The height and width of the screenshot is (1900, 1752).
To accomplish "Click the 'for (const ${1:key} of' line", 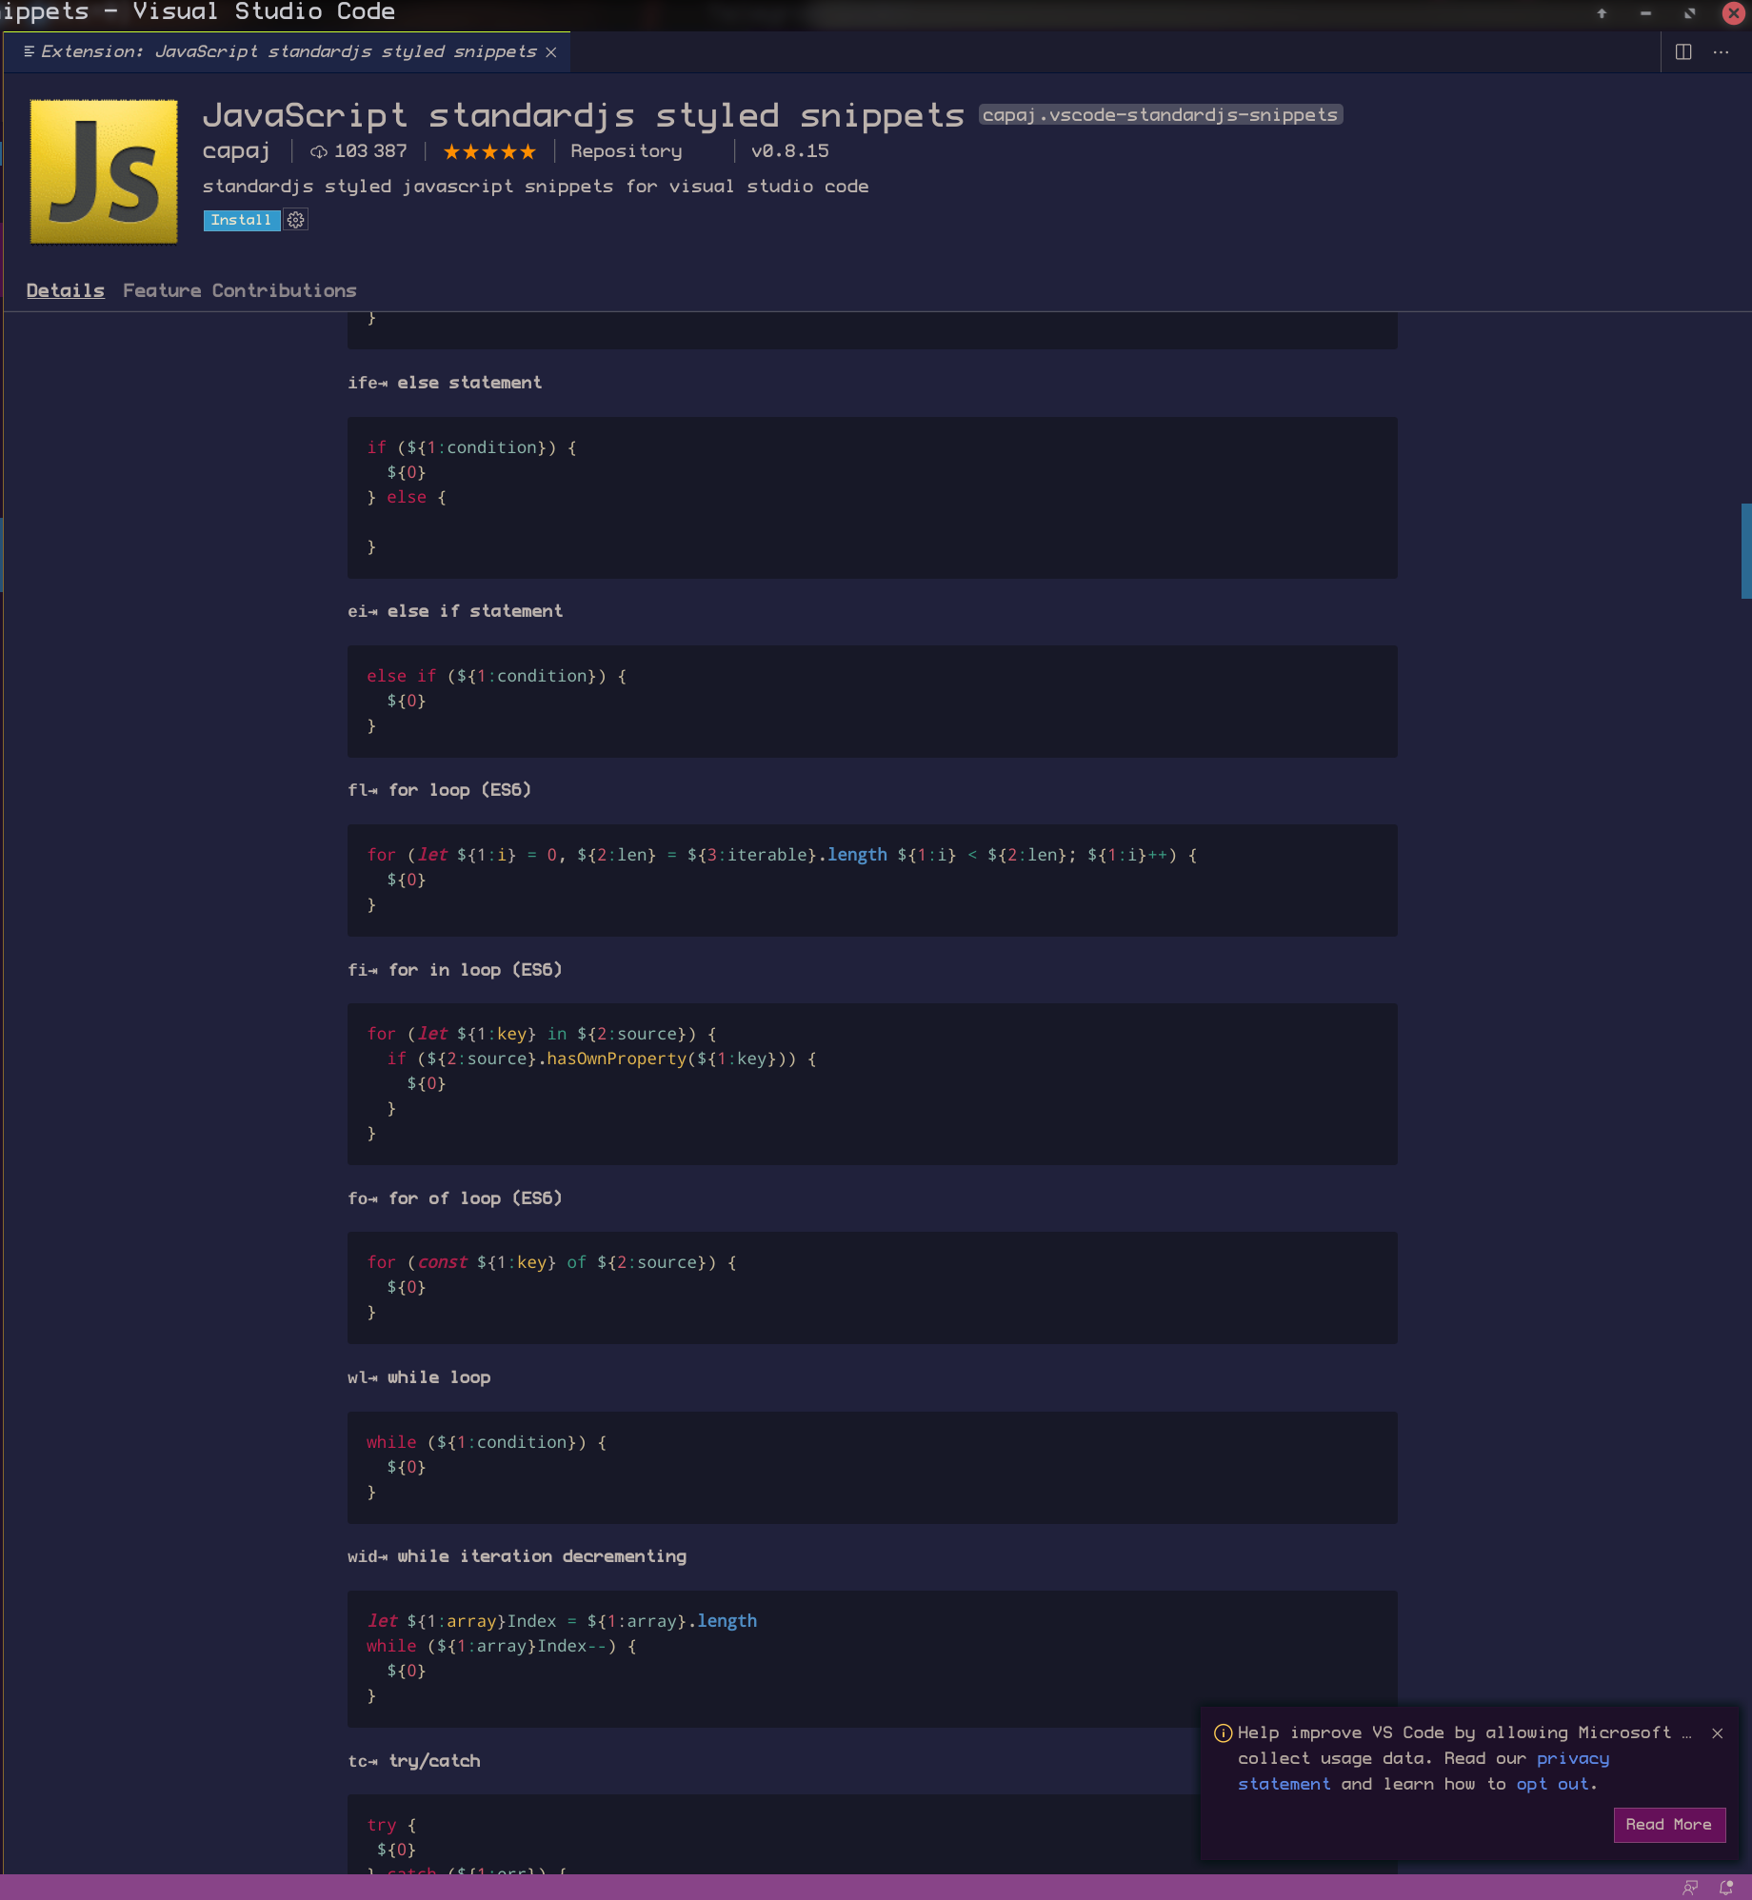I will click(x=552, y=1262).
